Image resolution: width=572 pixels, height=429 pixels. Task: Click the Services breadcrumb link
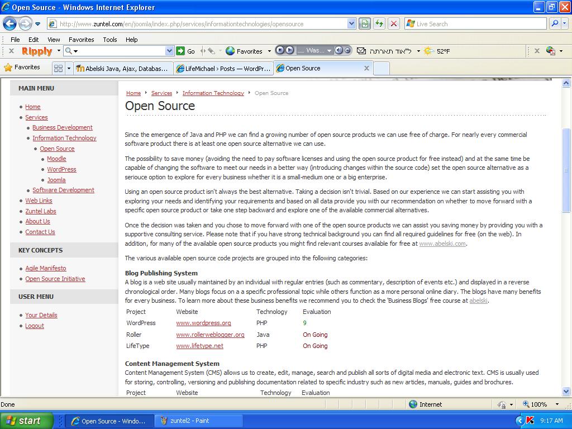pos(161,93)
